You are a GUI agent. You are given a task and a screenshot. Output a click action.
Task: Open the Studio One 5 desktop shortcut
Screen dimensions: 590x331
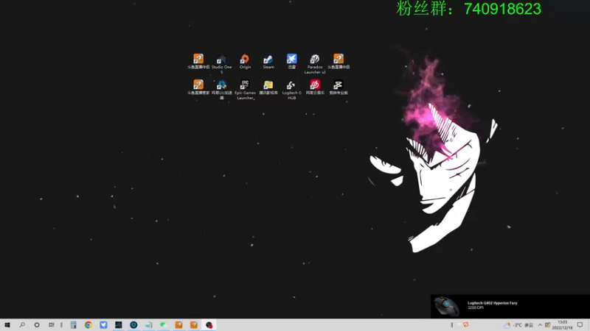pos(221,63)
